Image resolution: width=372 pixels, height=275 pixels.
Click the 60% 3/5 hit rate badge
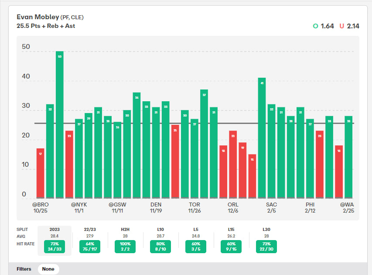click(x=196, y=247)
